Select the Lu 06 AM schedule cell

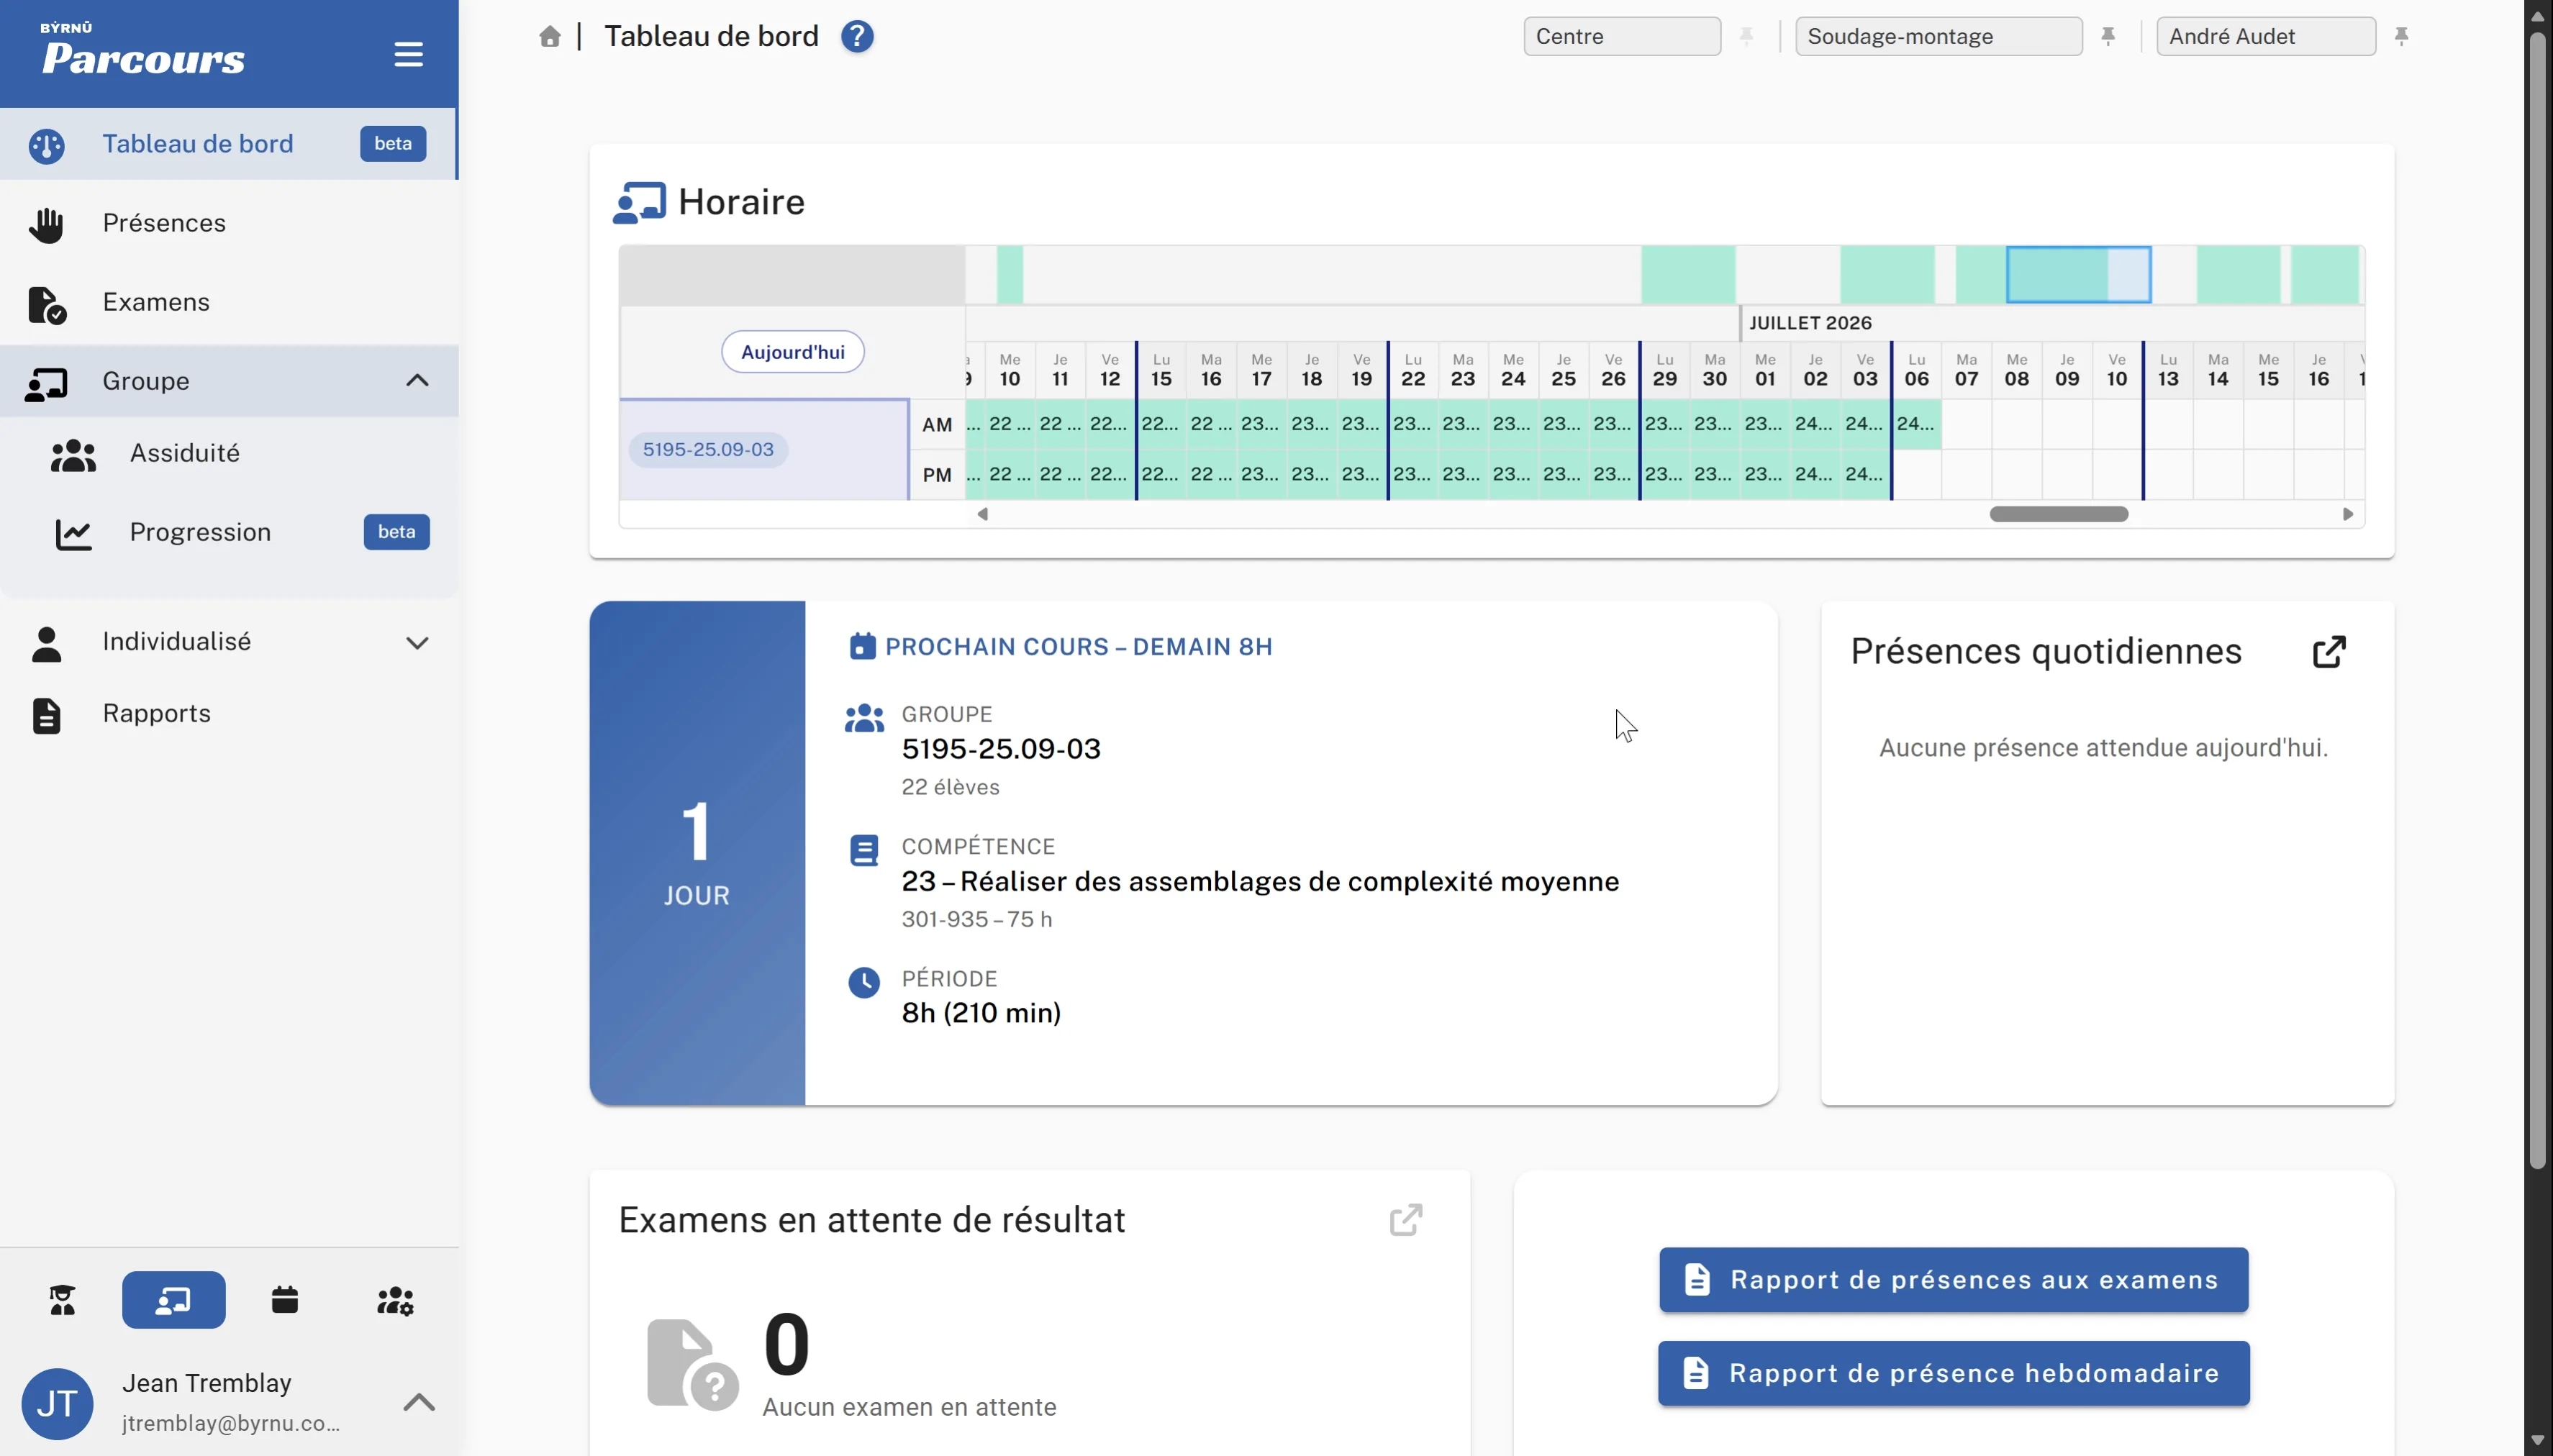pos(1917,424)
